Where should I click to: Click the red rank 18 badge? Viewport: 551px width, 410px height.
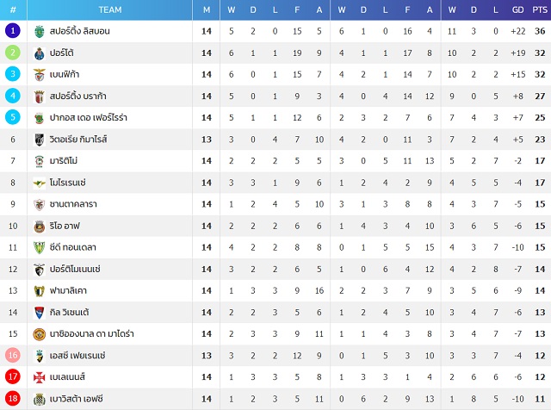click(x=13, y=399)
